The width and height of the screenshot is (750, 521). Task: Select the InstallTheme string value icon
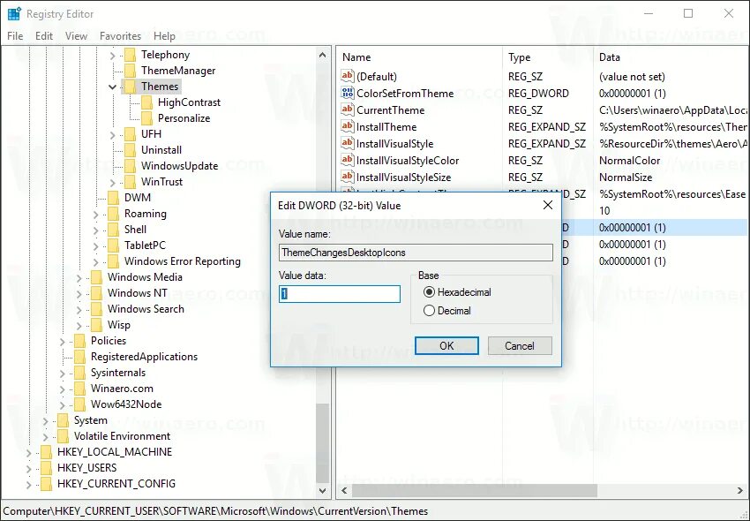point(348,126)
